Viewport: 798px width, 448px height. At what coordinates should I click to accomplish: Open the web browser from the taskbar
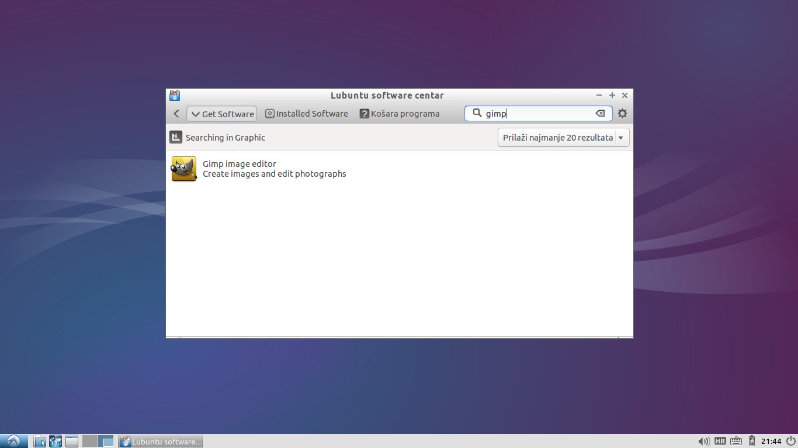(55, 442)
